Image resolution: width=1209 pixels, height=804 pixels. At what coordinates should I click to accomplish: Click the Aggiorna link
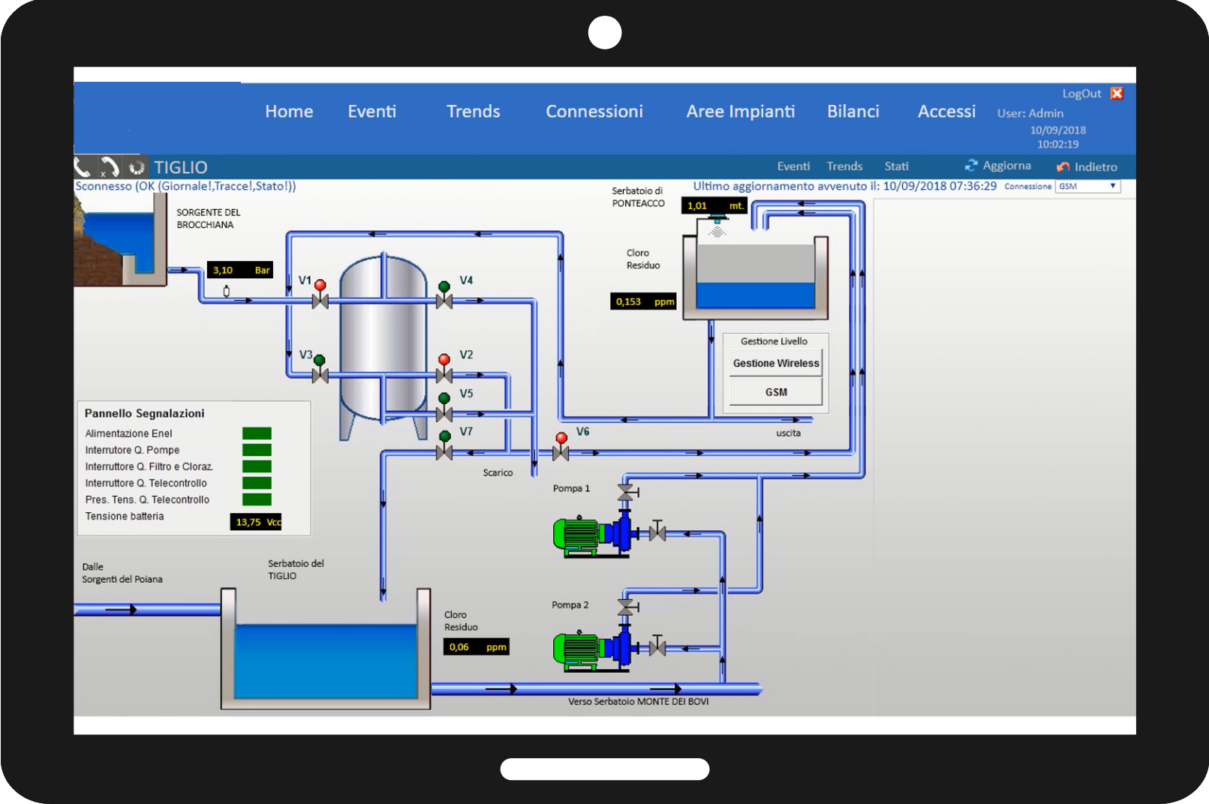pos(1006,165)
